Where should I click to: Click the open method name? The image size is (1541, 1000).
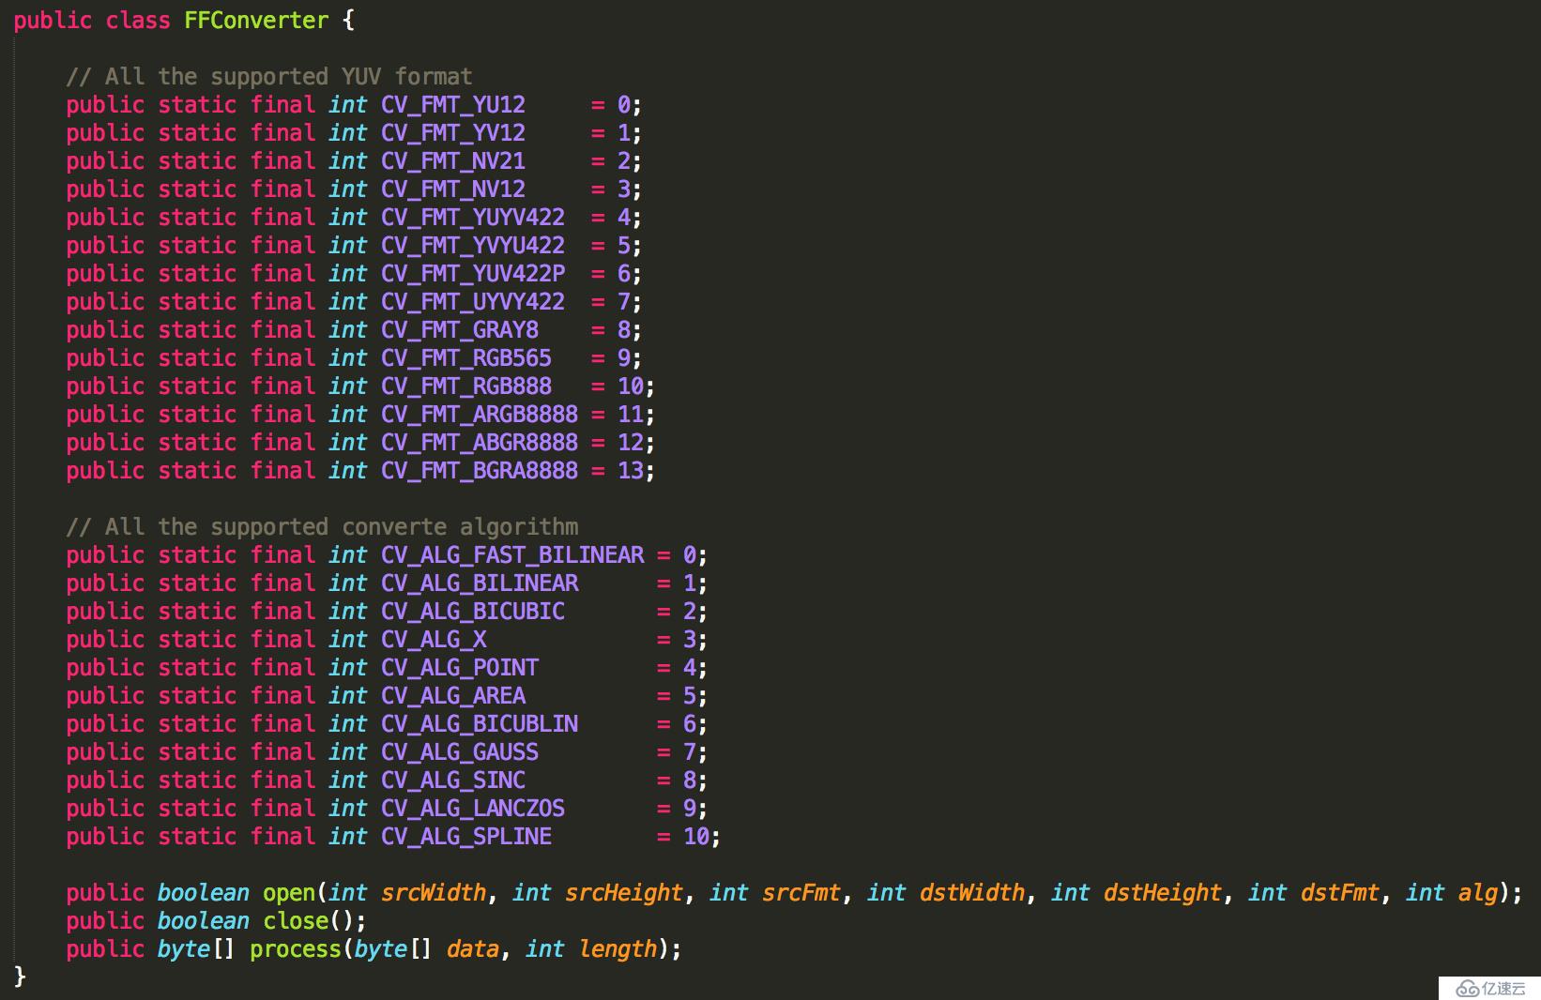tap(289, 892)
